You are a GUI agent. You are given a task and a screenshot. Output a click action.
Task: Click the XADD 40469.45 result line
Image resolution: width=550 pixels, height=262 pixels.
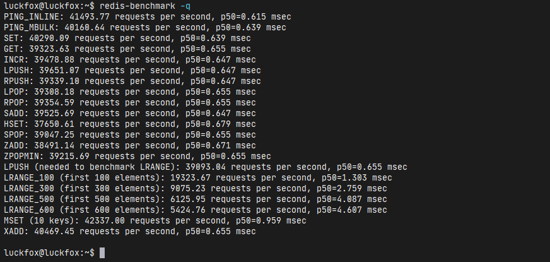click(130, 232)
